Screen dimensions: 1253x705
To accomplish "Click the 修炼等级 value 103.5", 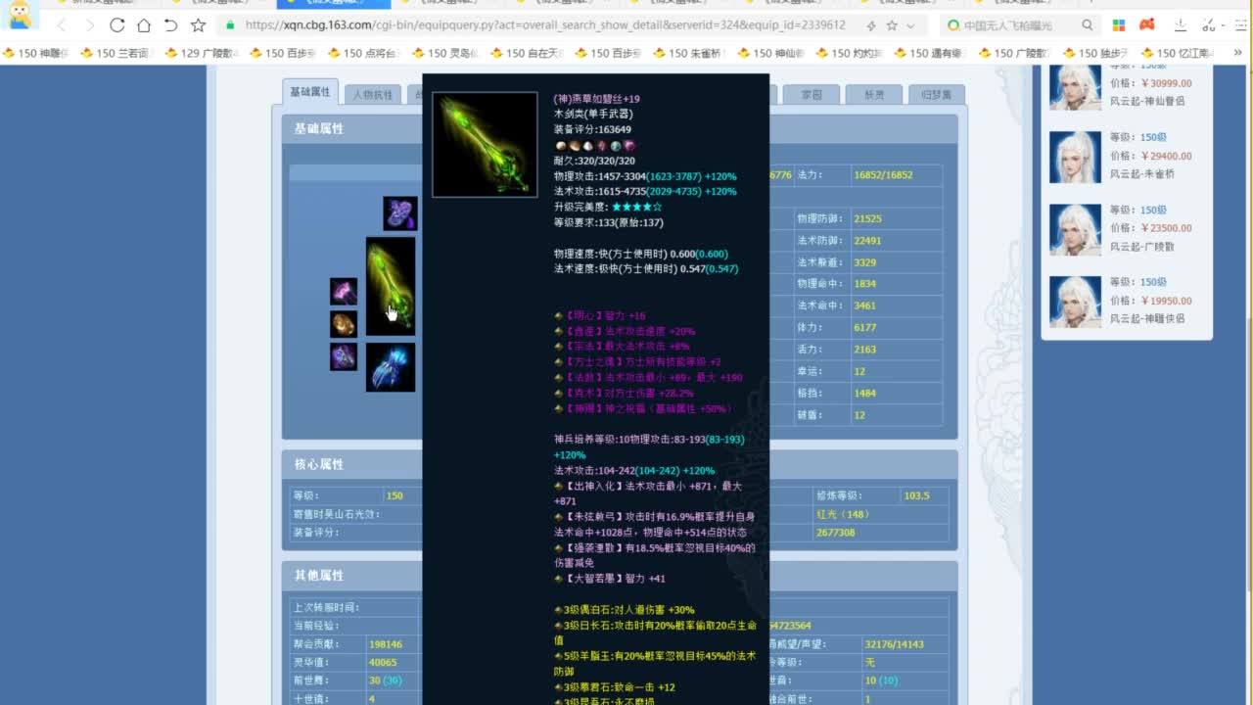I will click(x=916, y=495).
